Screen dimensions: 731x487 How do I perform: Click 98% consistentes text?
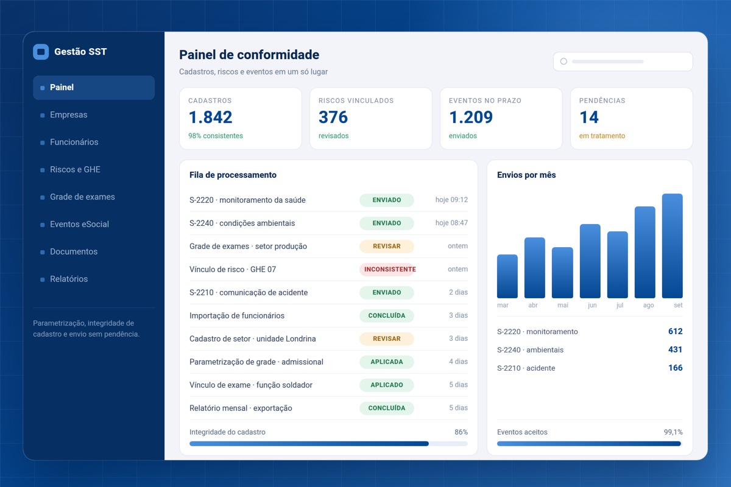216,136
